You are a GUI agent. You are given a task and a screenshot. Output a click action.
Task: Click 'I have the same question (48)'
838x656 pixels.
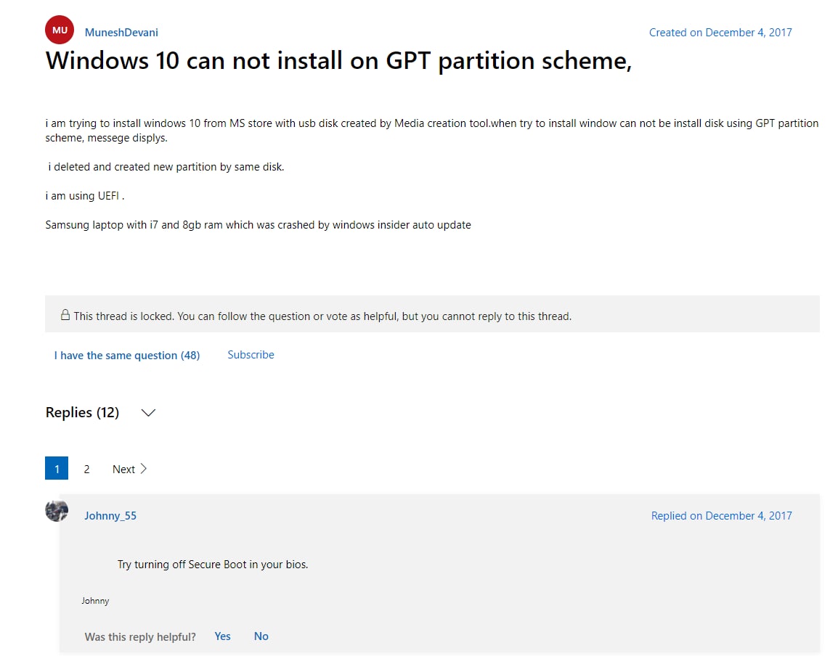126,356
